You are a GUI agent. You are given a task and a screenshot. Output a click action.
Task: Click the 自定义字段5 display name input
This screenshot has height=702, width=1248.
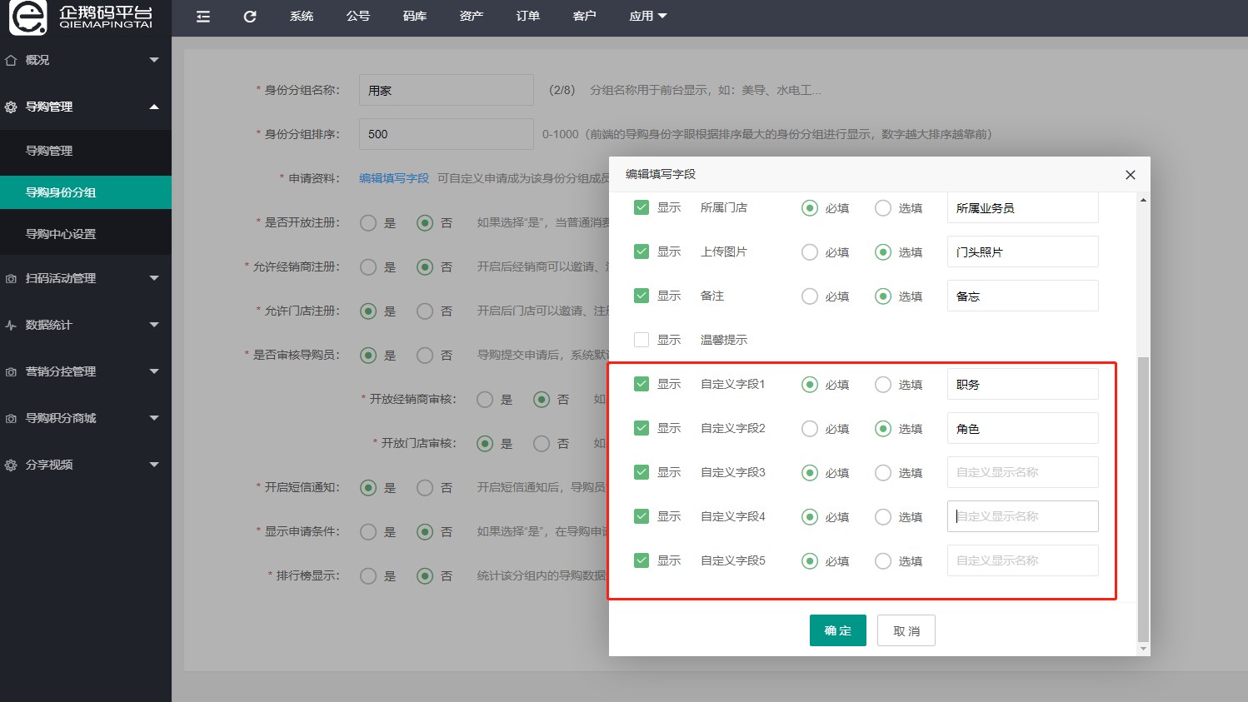[x=1022, y=560]
